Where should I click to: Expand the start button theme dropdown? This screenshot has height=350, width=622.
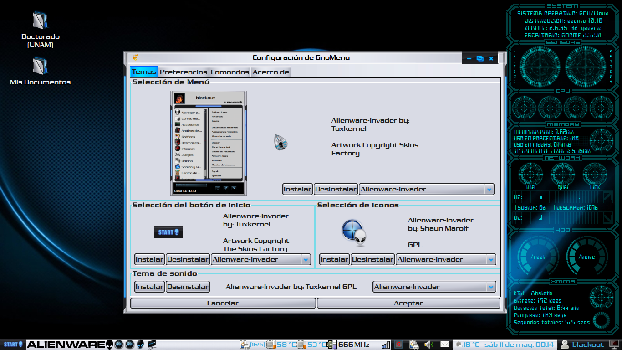[x=261, y=259]
